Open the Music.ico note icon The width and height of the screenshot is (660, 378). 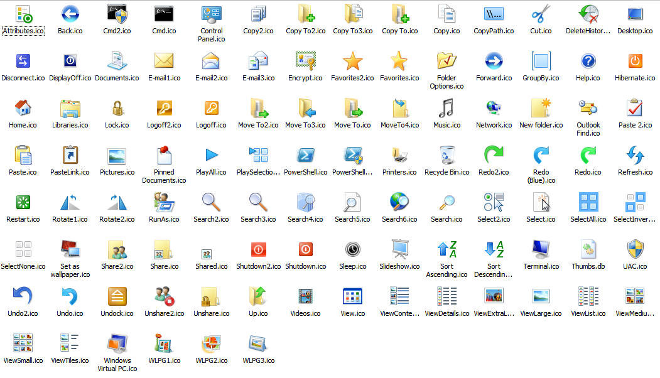tap(446, 109)
